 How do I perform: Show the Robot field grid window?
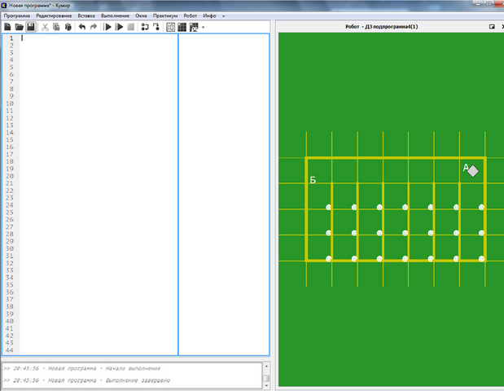(x=182, y=28)
